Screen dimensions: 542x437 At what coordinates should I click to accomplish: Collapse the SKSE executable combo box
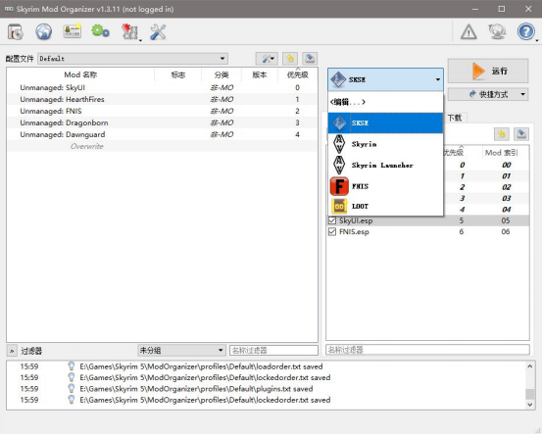point(385,79)
